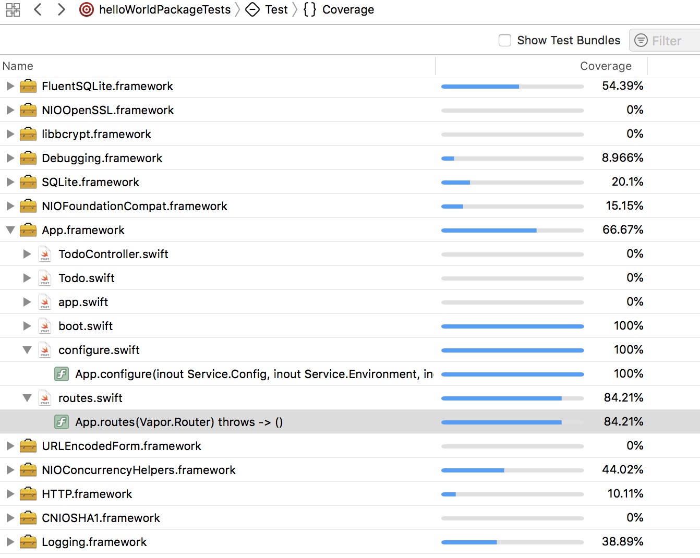The width and height of the screenshot is (700, 558).
Task: Click the routes.swift file icon
Action: (45, 398)
